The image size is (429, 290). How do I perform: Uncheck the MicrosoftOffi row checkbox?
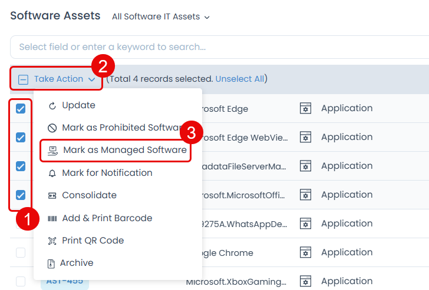point(21,195)
